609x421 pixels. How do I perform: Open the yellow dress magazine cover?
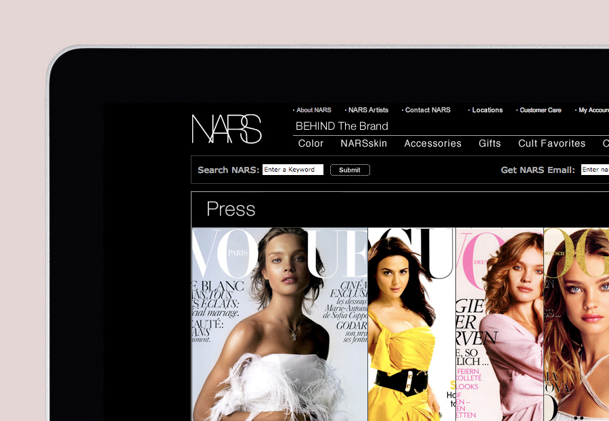411,324
